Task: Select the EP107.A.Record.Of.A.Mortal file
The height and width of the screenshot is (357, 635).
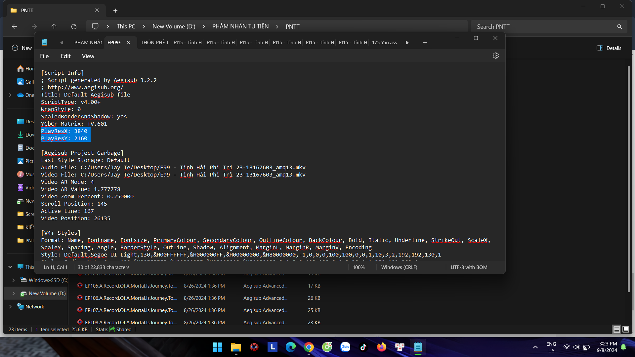Action: point(131,310)
